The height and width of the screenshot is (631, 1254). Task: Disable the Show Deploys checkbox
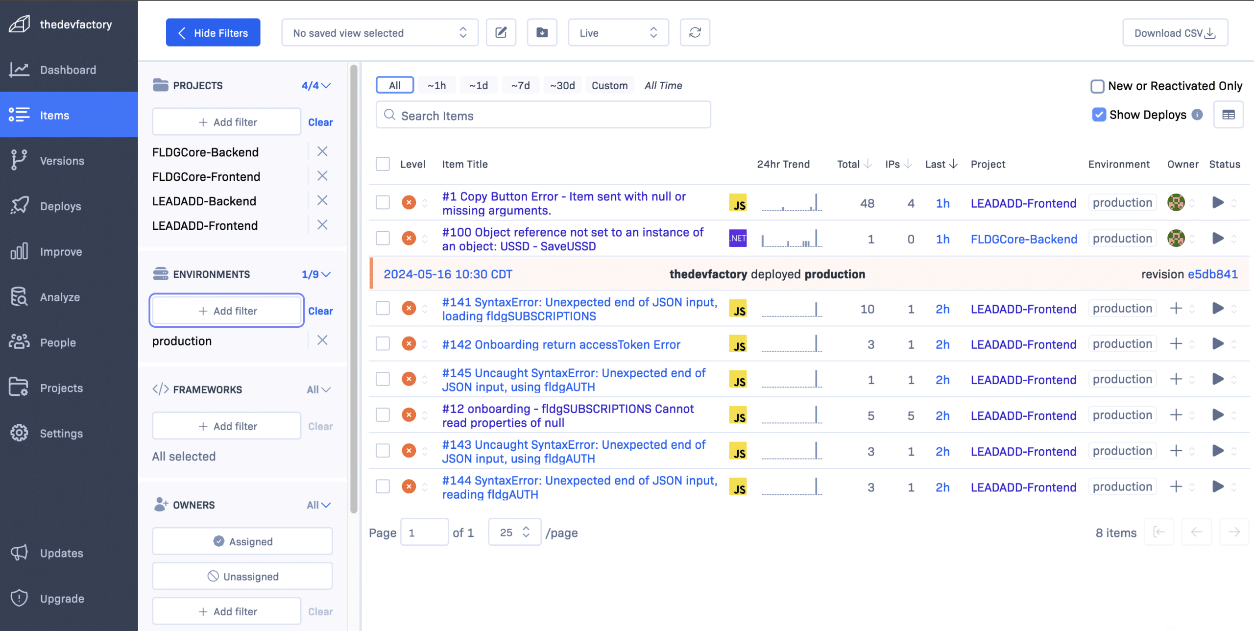1099,114
